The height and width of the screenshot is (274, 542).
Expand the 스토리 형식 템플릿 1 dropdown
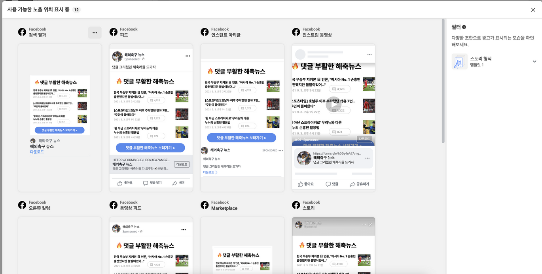tap(534, 62)
